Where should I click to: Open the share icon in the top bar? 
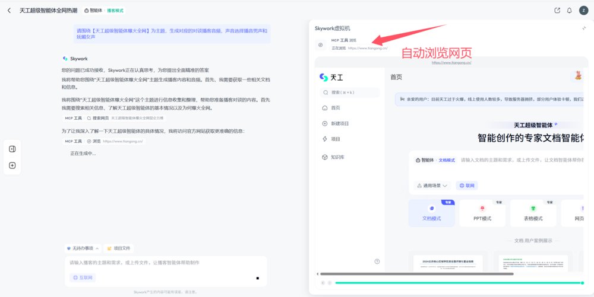tap(557, 11)
